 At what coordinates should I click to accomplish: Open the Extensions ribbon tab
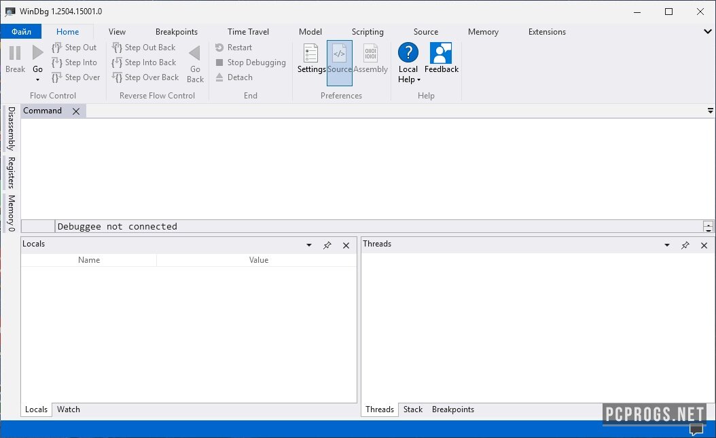[x=547, y=31]
